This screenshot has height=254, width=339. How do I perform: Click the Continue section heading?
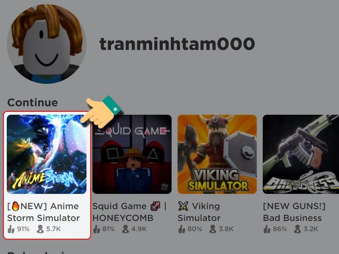pyautogui.click(x=32, y=103)
